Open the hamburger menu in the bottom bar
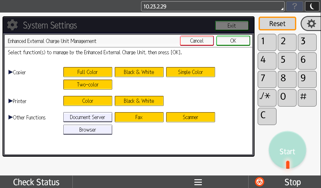This screenshot has width=321, height=188. [x=198, y=182]
